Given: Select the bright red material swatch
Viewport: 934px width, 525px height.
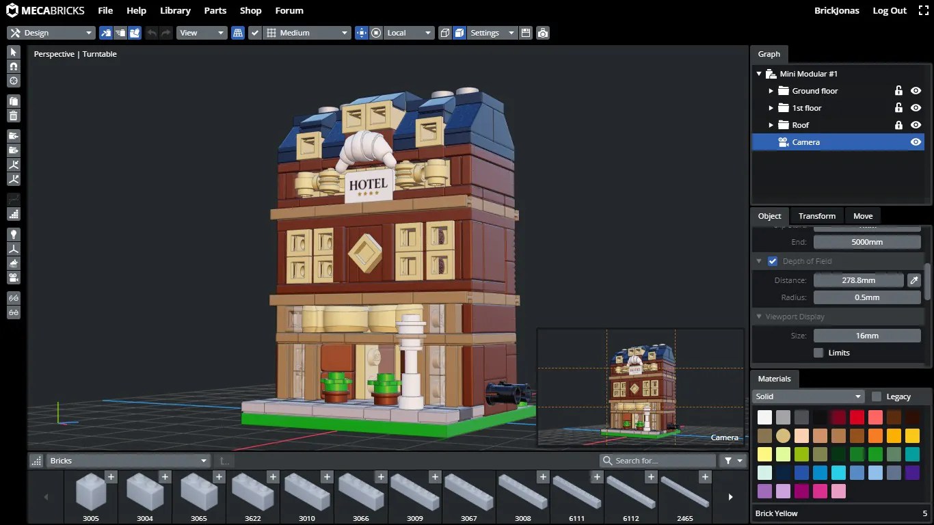Looking at the screenshot, I should (x=857, y=417).
